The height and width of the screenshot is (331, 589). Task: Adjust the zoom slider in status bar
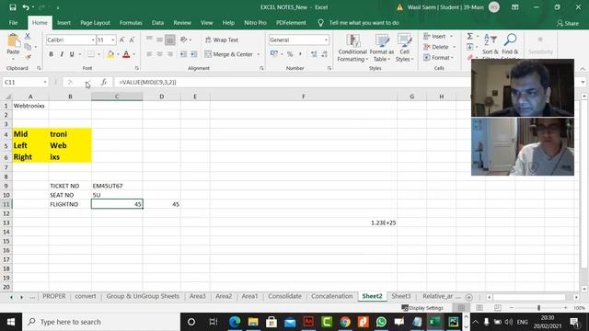coord(538,308)
